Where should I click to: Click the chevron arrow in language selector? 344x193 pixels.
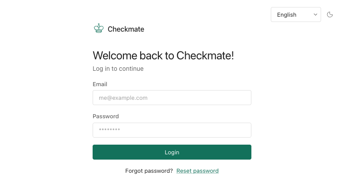[315, 15]
